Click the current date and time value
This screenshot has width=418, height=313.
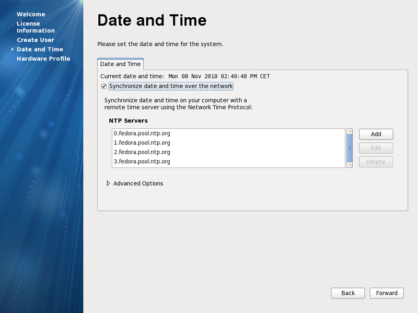(219, 76)
